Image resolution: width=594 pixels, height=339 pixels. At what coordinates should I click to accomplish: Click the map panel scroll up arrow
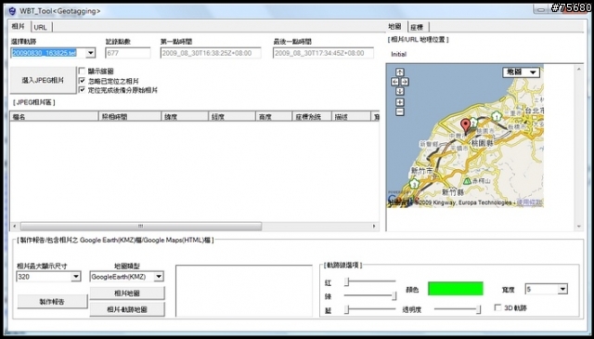pyautogui.click(x=578, y=69)
